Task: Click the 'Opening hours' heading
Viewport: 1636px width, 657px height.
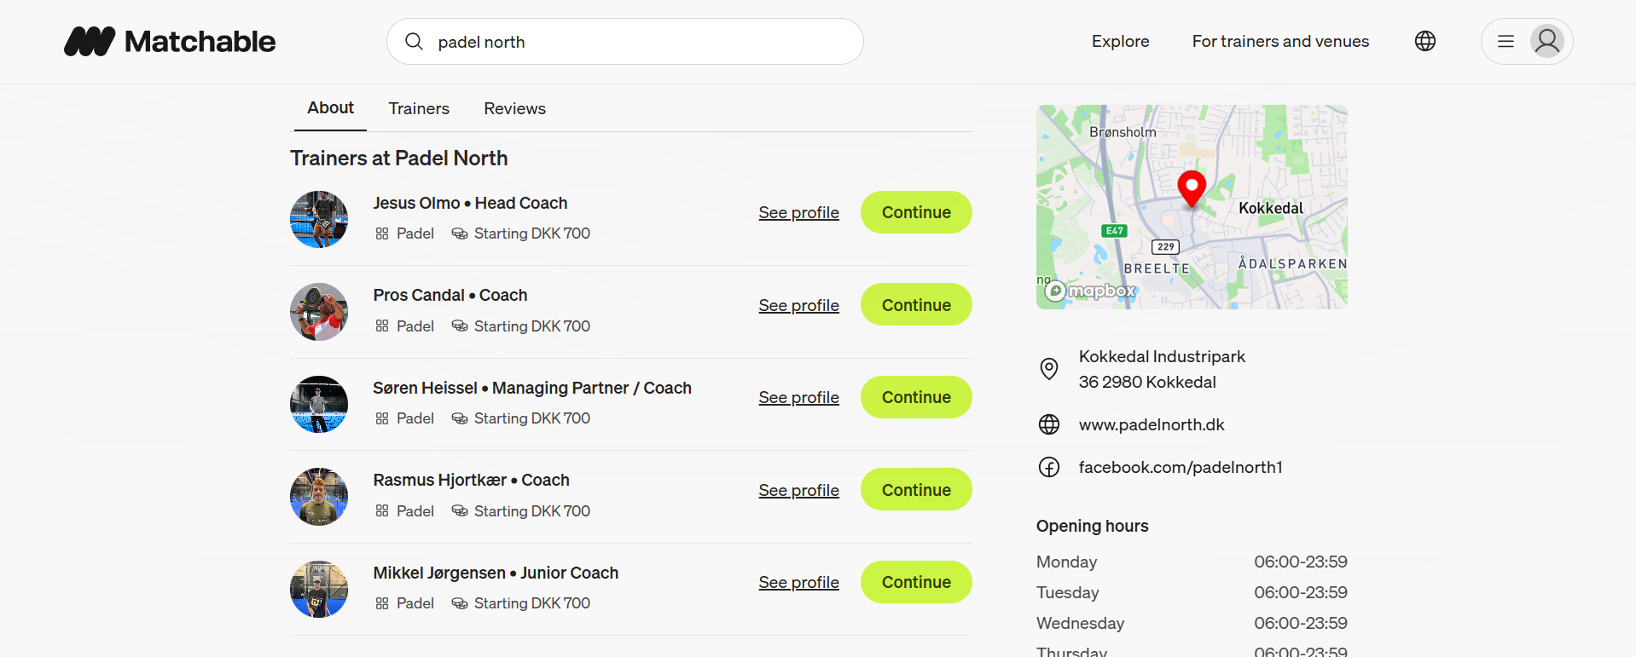Action: (x=1092, y=526)
